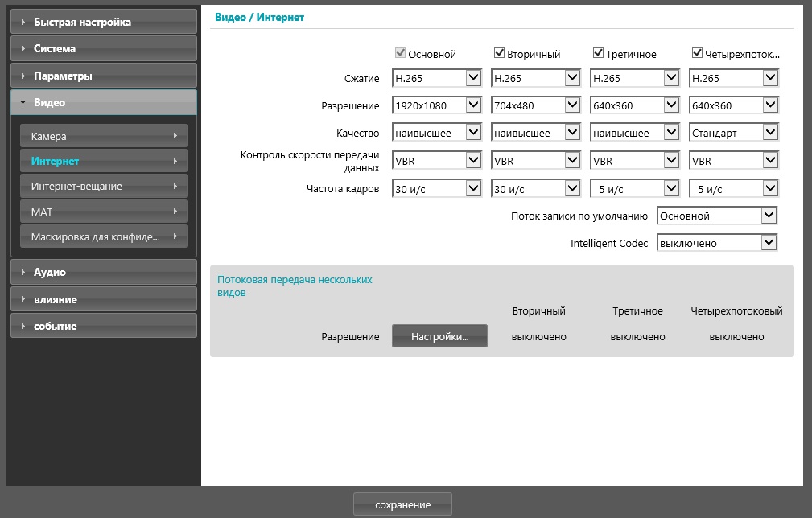Click the Потоковая передача нескольких видов heading
The height and width of the screenshot is (518, 812).
coord(295,286)
